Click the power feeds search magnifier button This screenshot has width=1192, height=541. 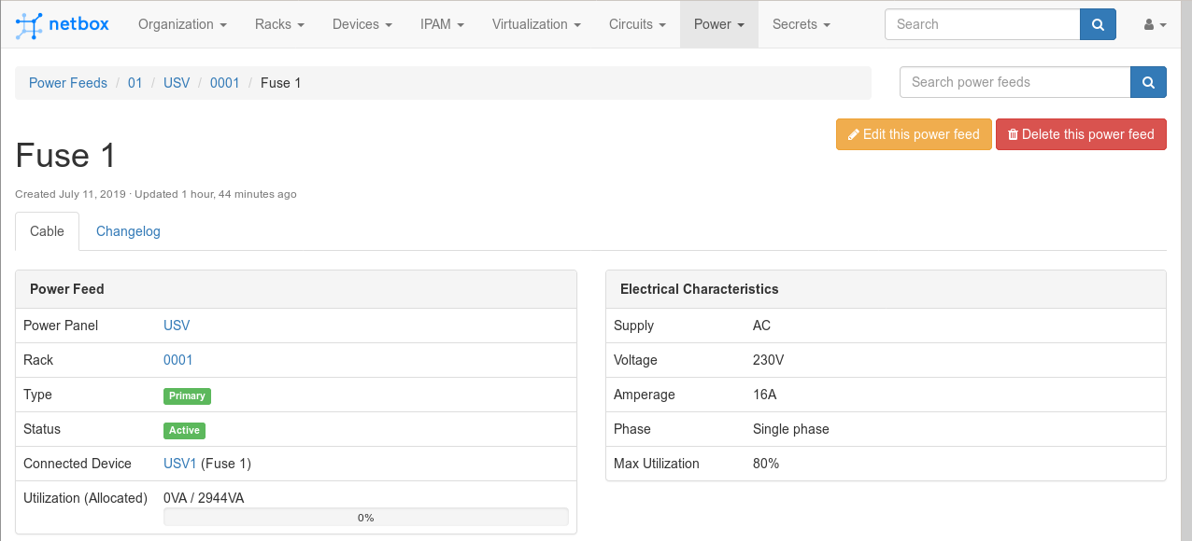pos(1148,82)
